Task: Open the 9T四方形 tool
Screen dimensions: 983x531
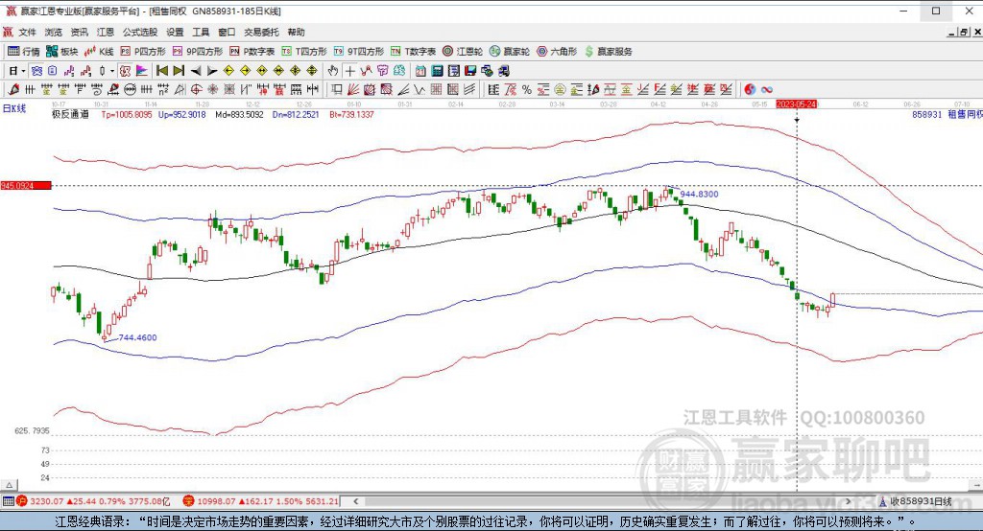Action: [359, 52]
